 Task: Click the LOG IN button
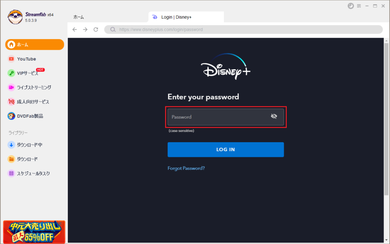[x=225, y=149]
